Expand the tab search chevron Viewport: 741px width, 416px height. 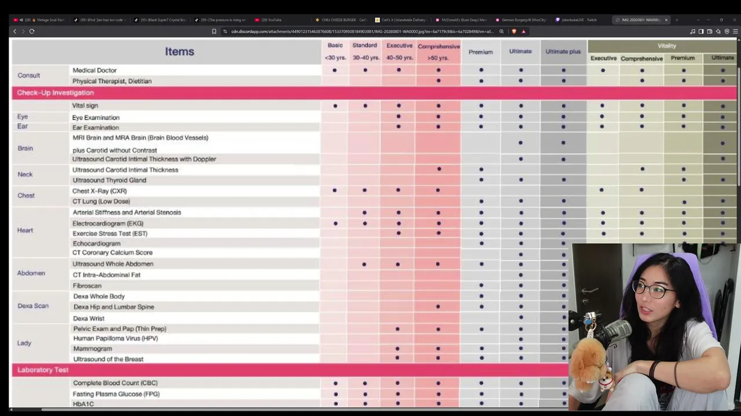(x=698, y=20)
